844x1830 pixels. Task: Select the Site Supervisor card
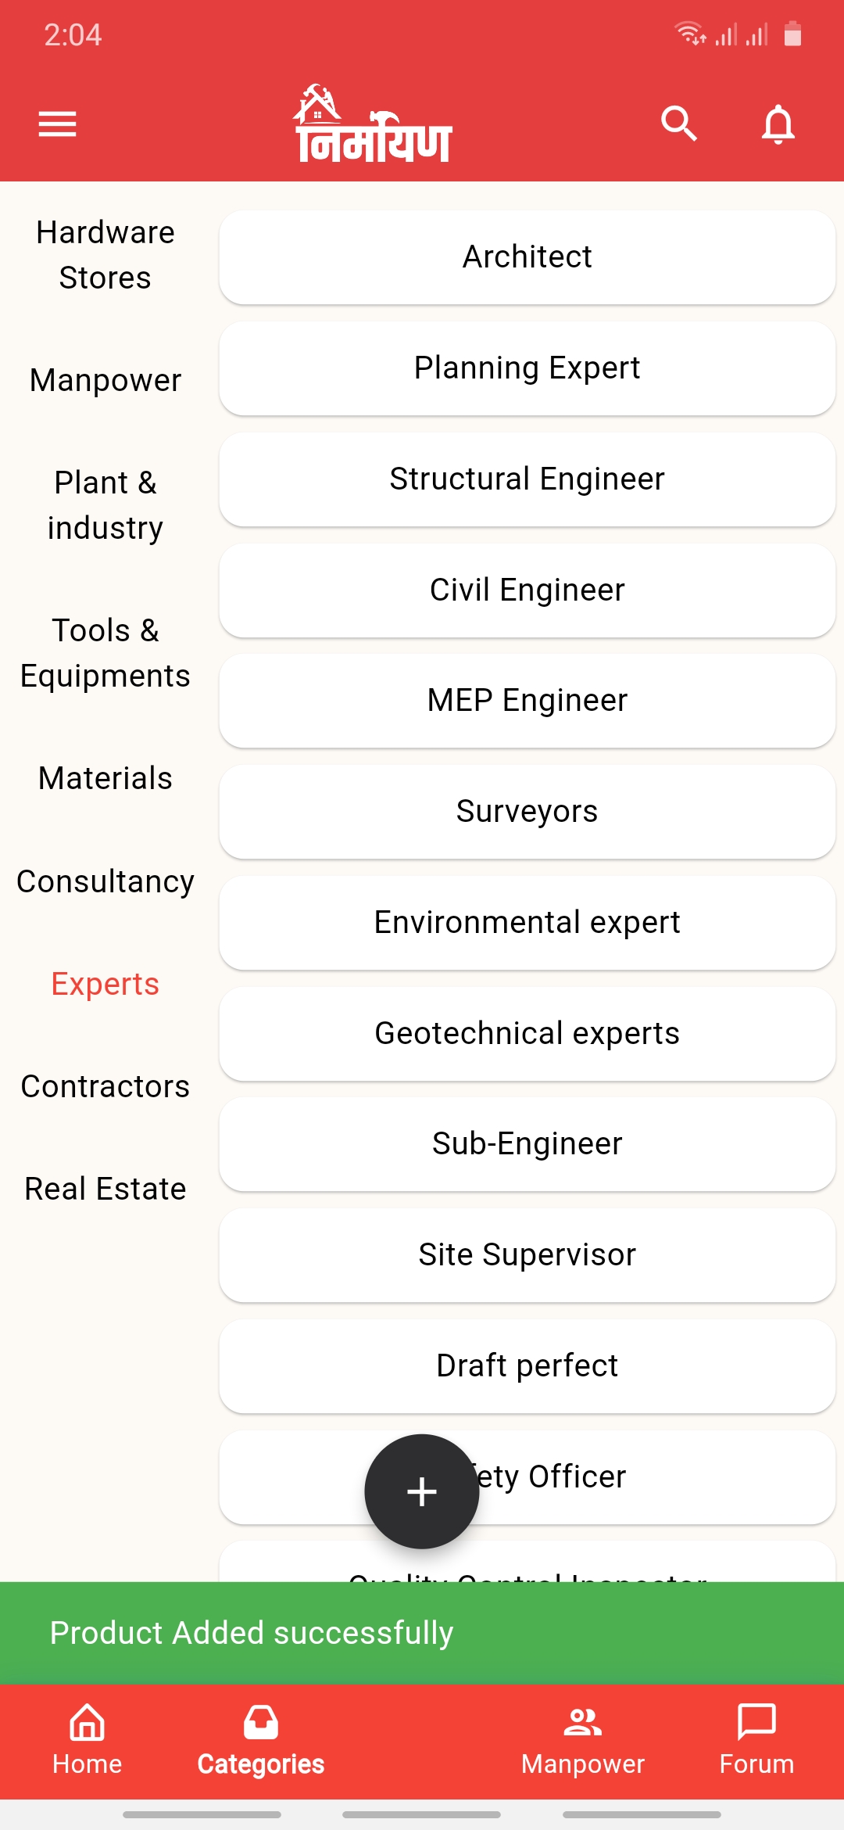[x=527, y=1255]
